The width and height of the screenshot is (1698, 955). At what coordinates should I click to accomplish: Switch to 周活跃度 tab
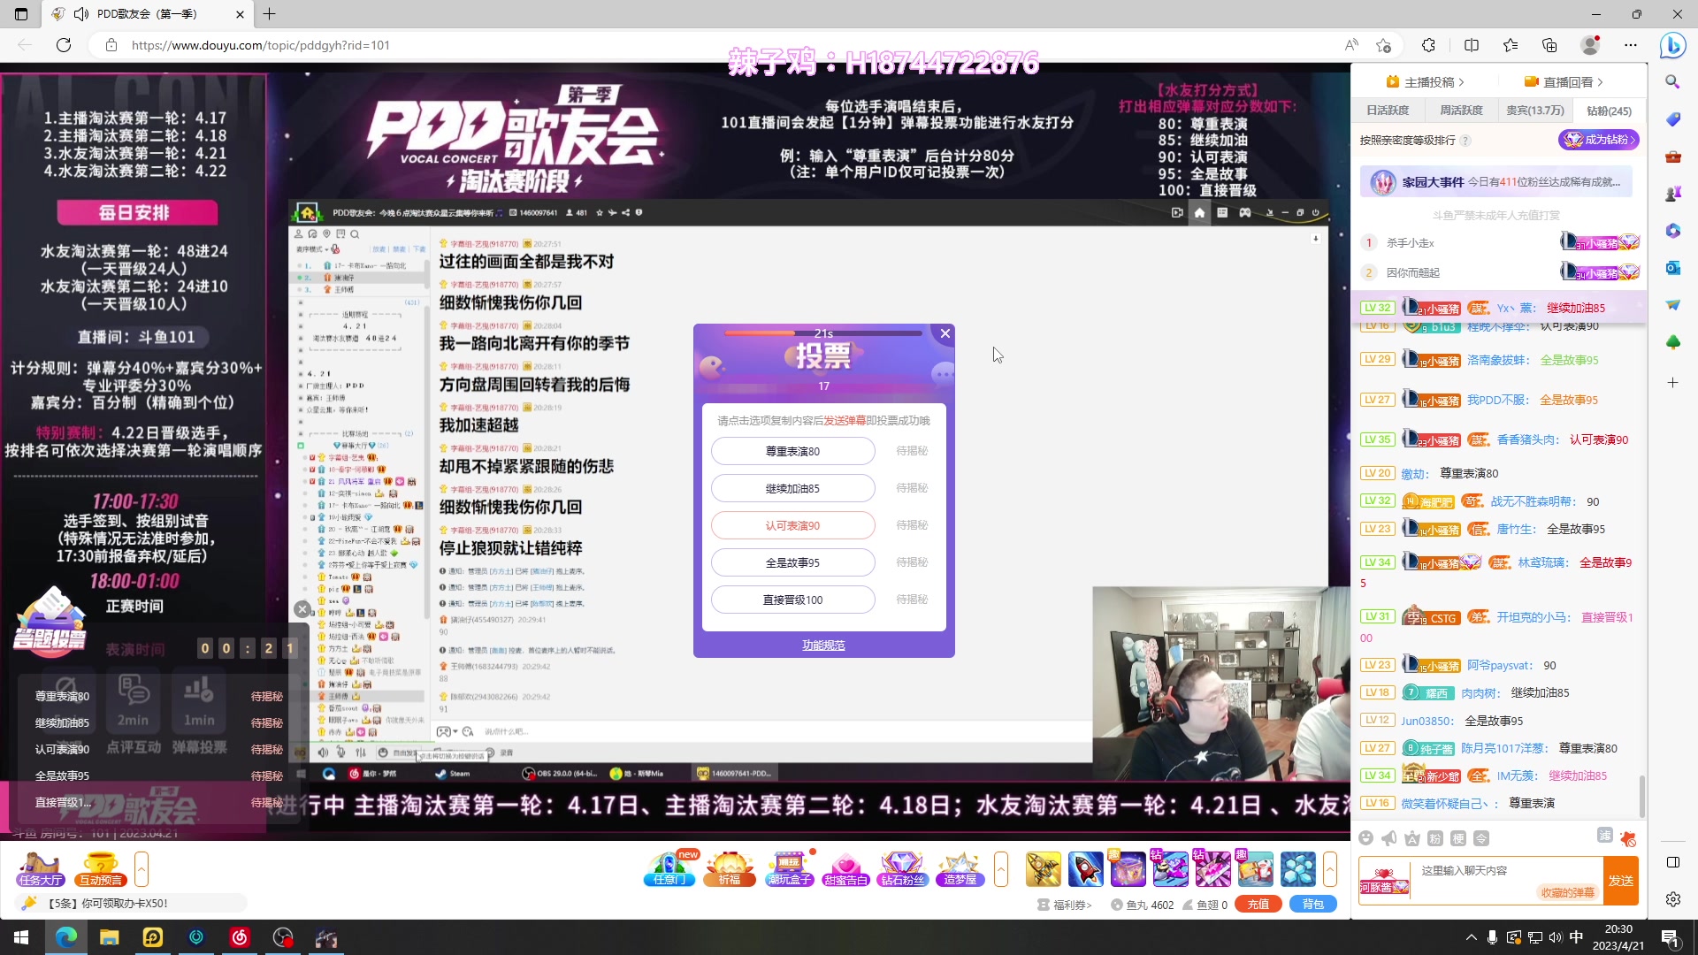point(1461,111)
